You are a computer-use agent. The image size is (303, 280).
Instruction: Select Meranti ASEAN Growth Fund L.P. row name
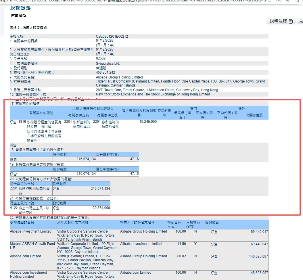[x=32, y=246]
